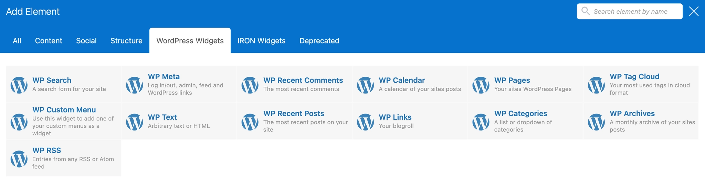This screenshot has height=182, width=705.
Task: Add the WP Text element
Action: point(179,122)
